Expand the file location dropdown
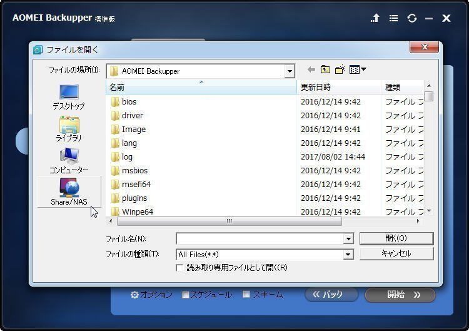 point(290,71)
